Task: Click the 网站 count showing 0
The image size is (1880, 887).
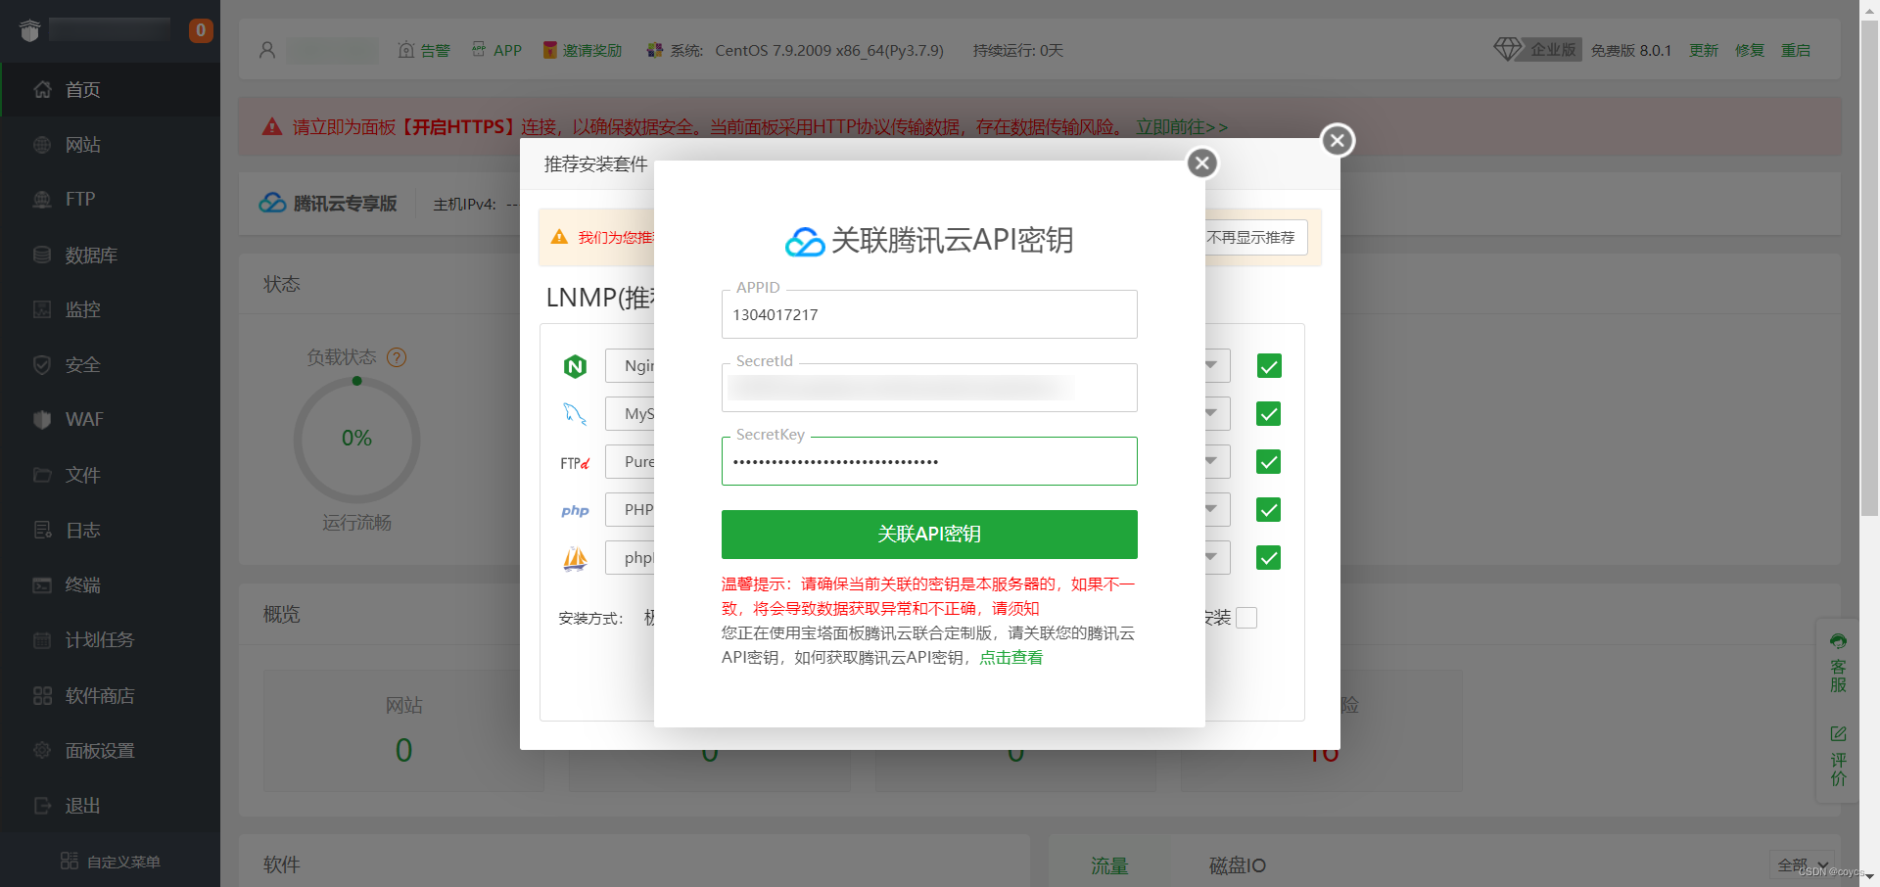Action: point(403,751)
